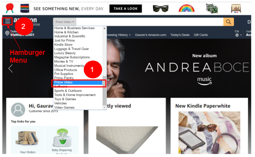Click the Connect Four game banner image
Image resolution: width=255 pixels, height=157 pixels.
coord(236,9)
